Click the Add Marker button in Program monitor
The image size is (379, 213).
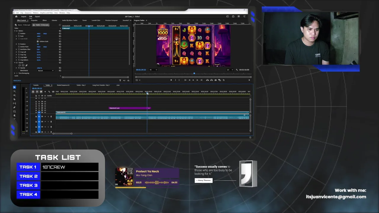click(x=171, y=80)
